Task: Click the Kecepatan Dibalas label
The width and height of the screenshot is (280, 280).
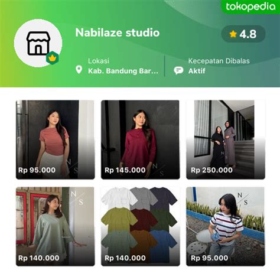Action: 219,61
